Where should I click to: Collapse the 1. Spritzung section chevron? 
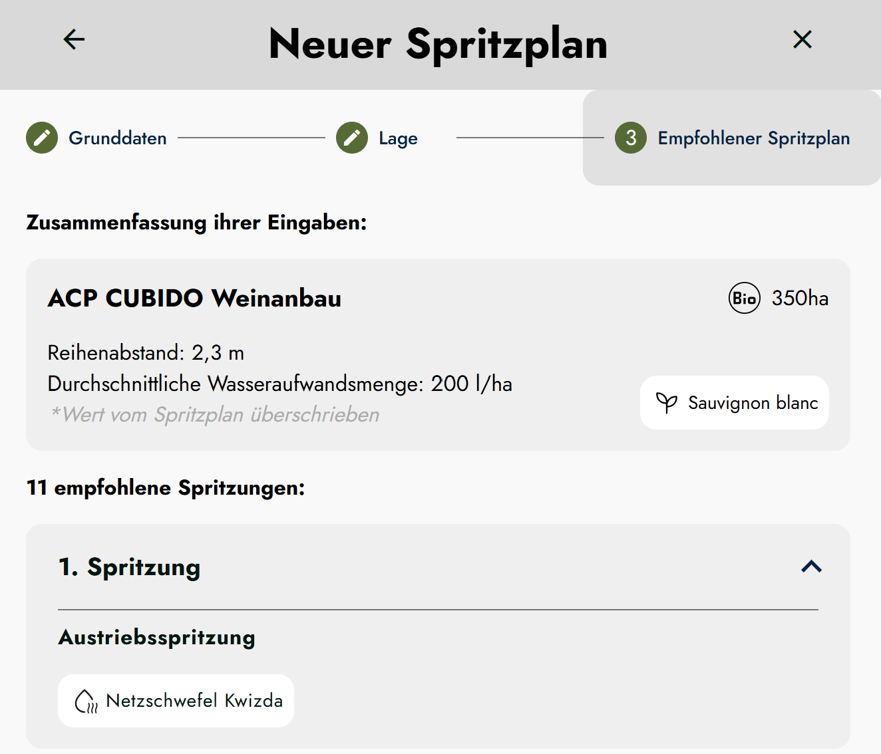click(x=811, y=566)
